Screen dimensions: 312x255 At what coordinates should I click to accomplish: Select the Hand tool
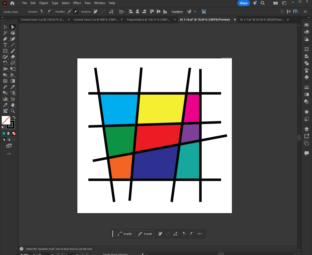13,105
